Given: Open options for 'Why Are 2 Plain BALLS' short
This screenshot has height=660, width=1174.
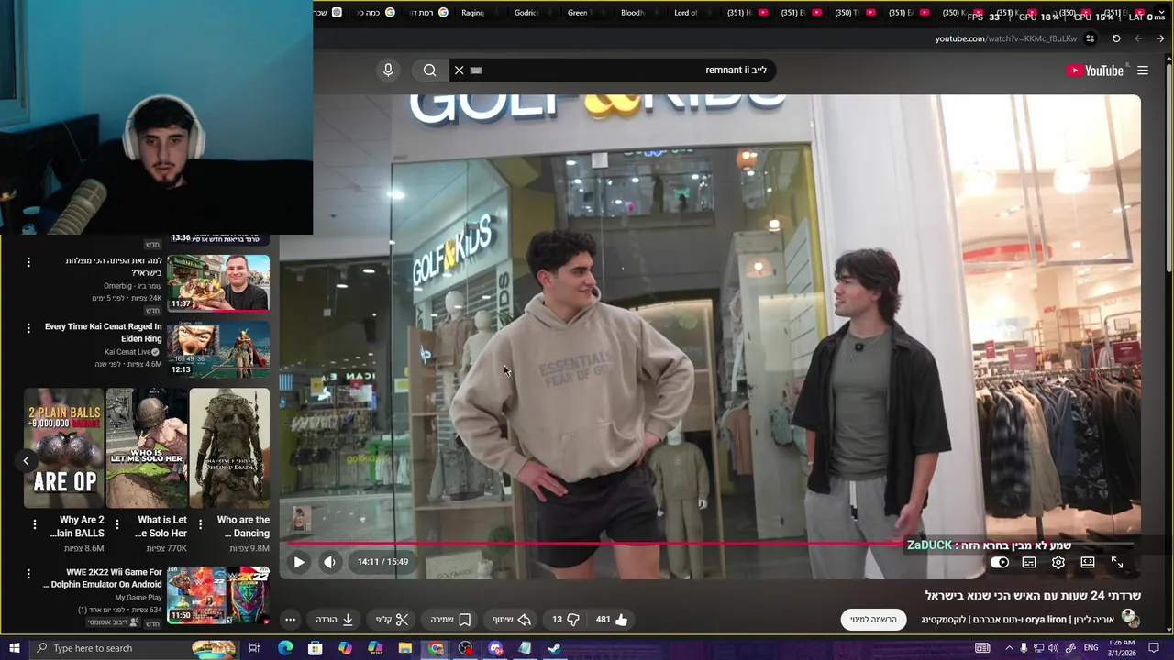Looking at the screenshot, I should (35, 525).
